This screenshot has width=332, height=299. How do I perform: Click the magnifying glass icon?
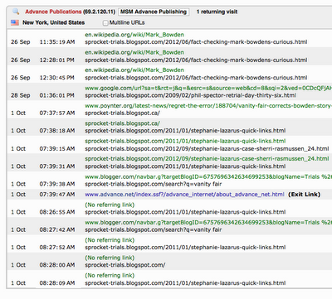16,12
